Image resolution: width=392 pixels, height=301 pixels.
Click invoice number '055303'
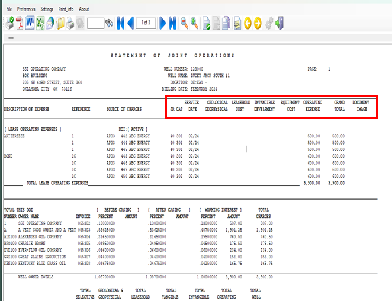(x=83, y=230)
